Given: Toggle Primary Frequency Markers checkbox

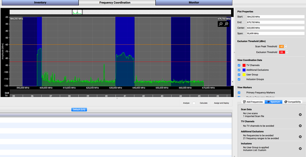Looking at the screenshot, I should pyautogui.click(x=239, y=93).
